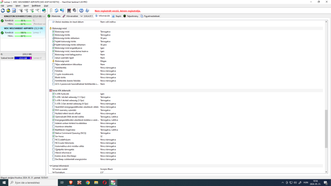Show hidden system tray icons chevron
Image resolution: width=331 pixels, height=186 pixels.
point(283,183)
